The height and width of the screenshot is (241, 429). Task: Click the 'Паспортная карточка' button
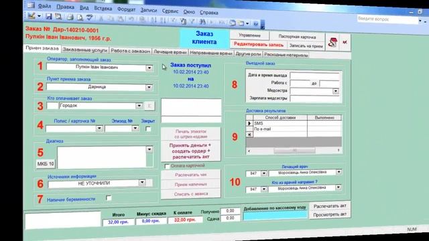click(x=297, y=37)
